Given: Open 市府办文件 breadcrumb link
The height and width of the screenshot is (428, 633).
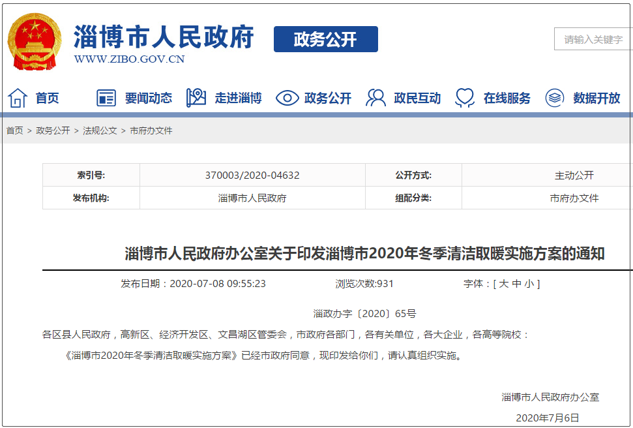Looking at the screenshot, I should pyautogui.click(x=151, y=130).
